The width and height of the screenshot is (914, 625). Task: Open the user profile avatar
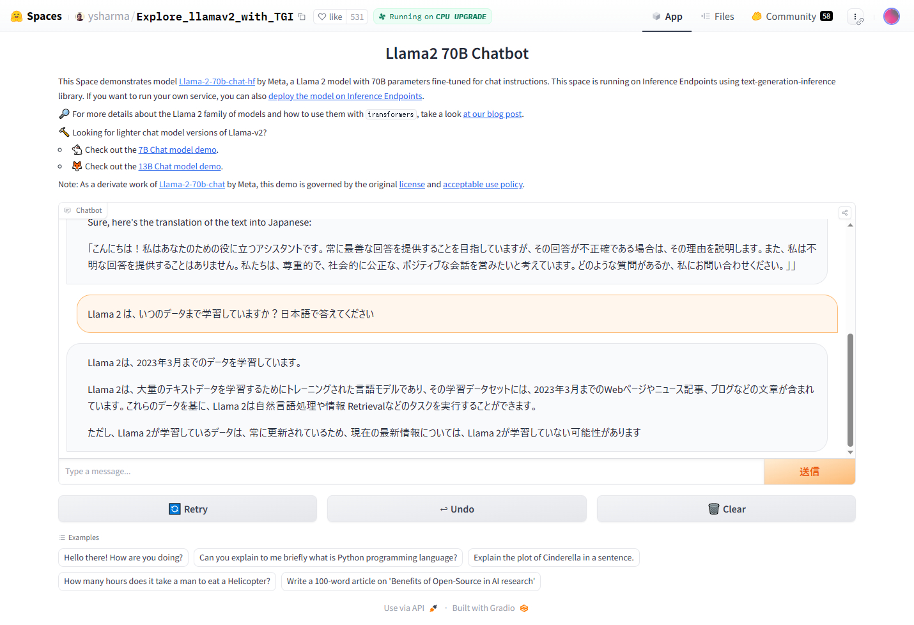click(x=891, y=17)
